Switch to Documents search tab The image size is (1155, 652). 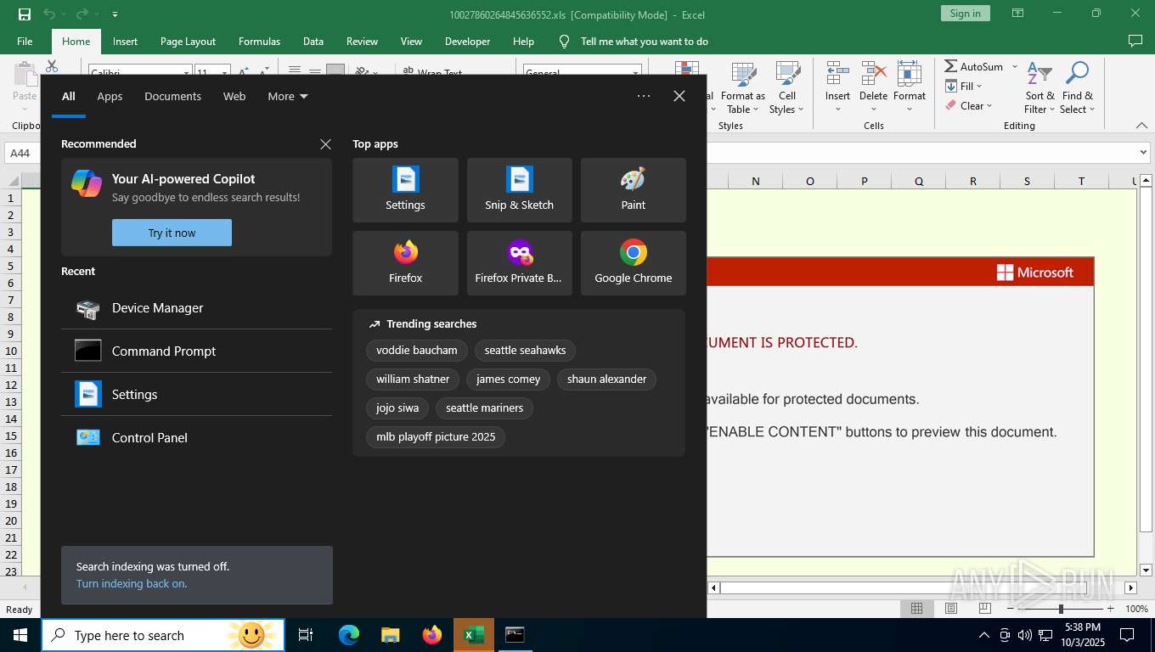172,97
